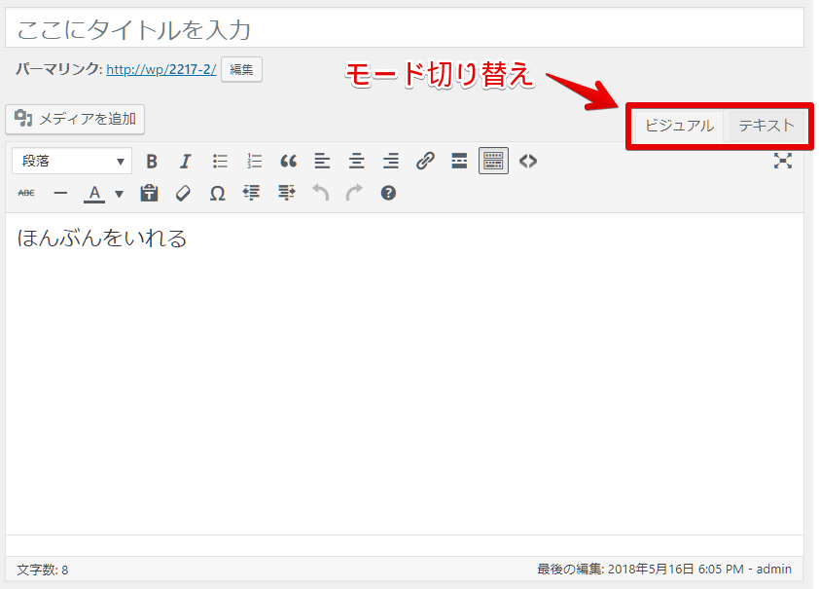Image resolution: width=819 pixels, height=589 pixels.
Task: Click the title input field
Action: click(404, 29)
